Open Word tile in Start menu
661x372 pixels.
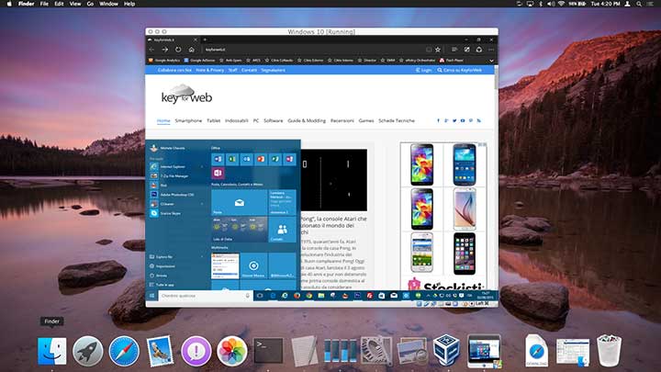click(x=218, y=159)
